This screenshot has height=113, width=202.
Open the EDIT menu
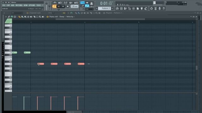[x=8, y=5]
